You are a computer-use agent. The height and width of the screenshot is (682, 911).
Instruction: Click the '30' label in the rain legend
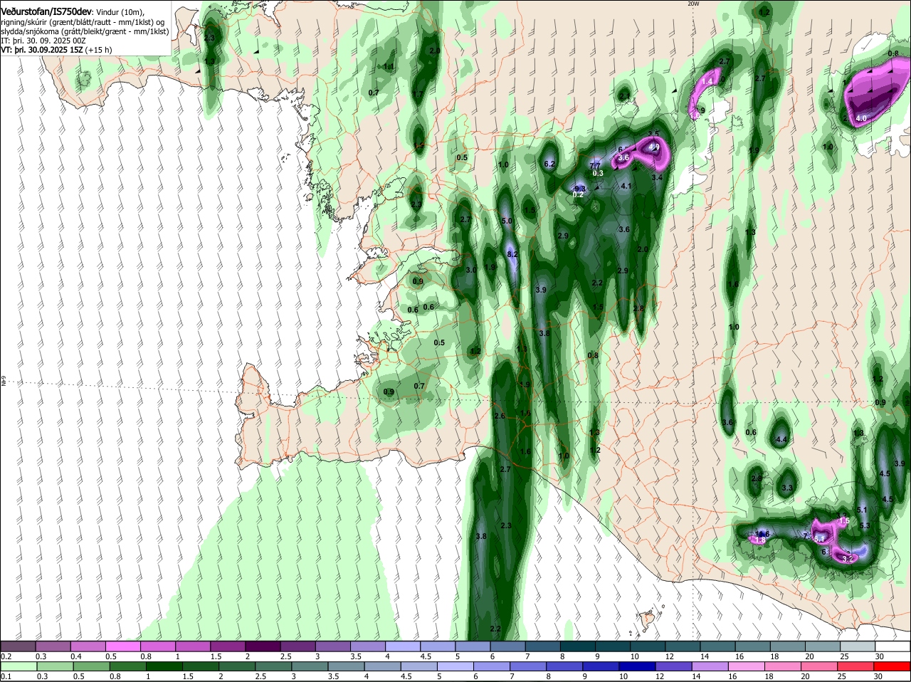pyautogui.click(x=878, y=676)
